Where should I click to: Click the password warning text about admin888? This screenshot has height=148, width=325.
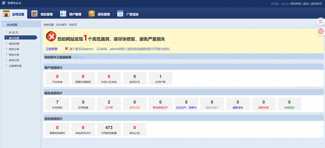point(119,49)
